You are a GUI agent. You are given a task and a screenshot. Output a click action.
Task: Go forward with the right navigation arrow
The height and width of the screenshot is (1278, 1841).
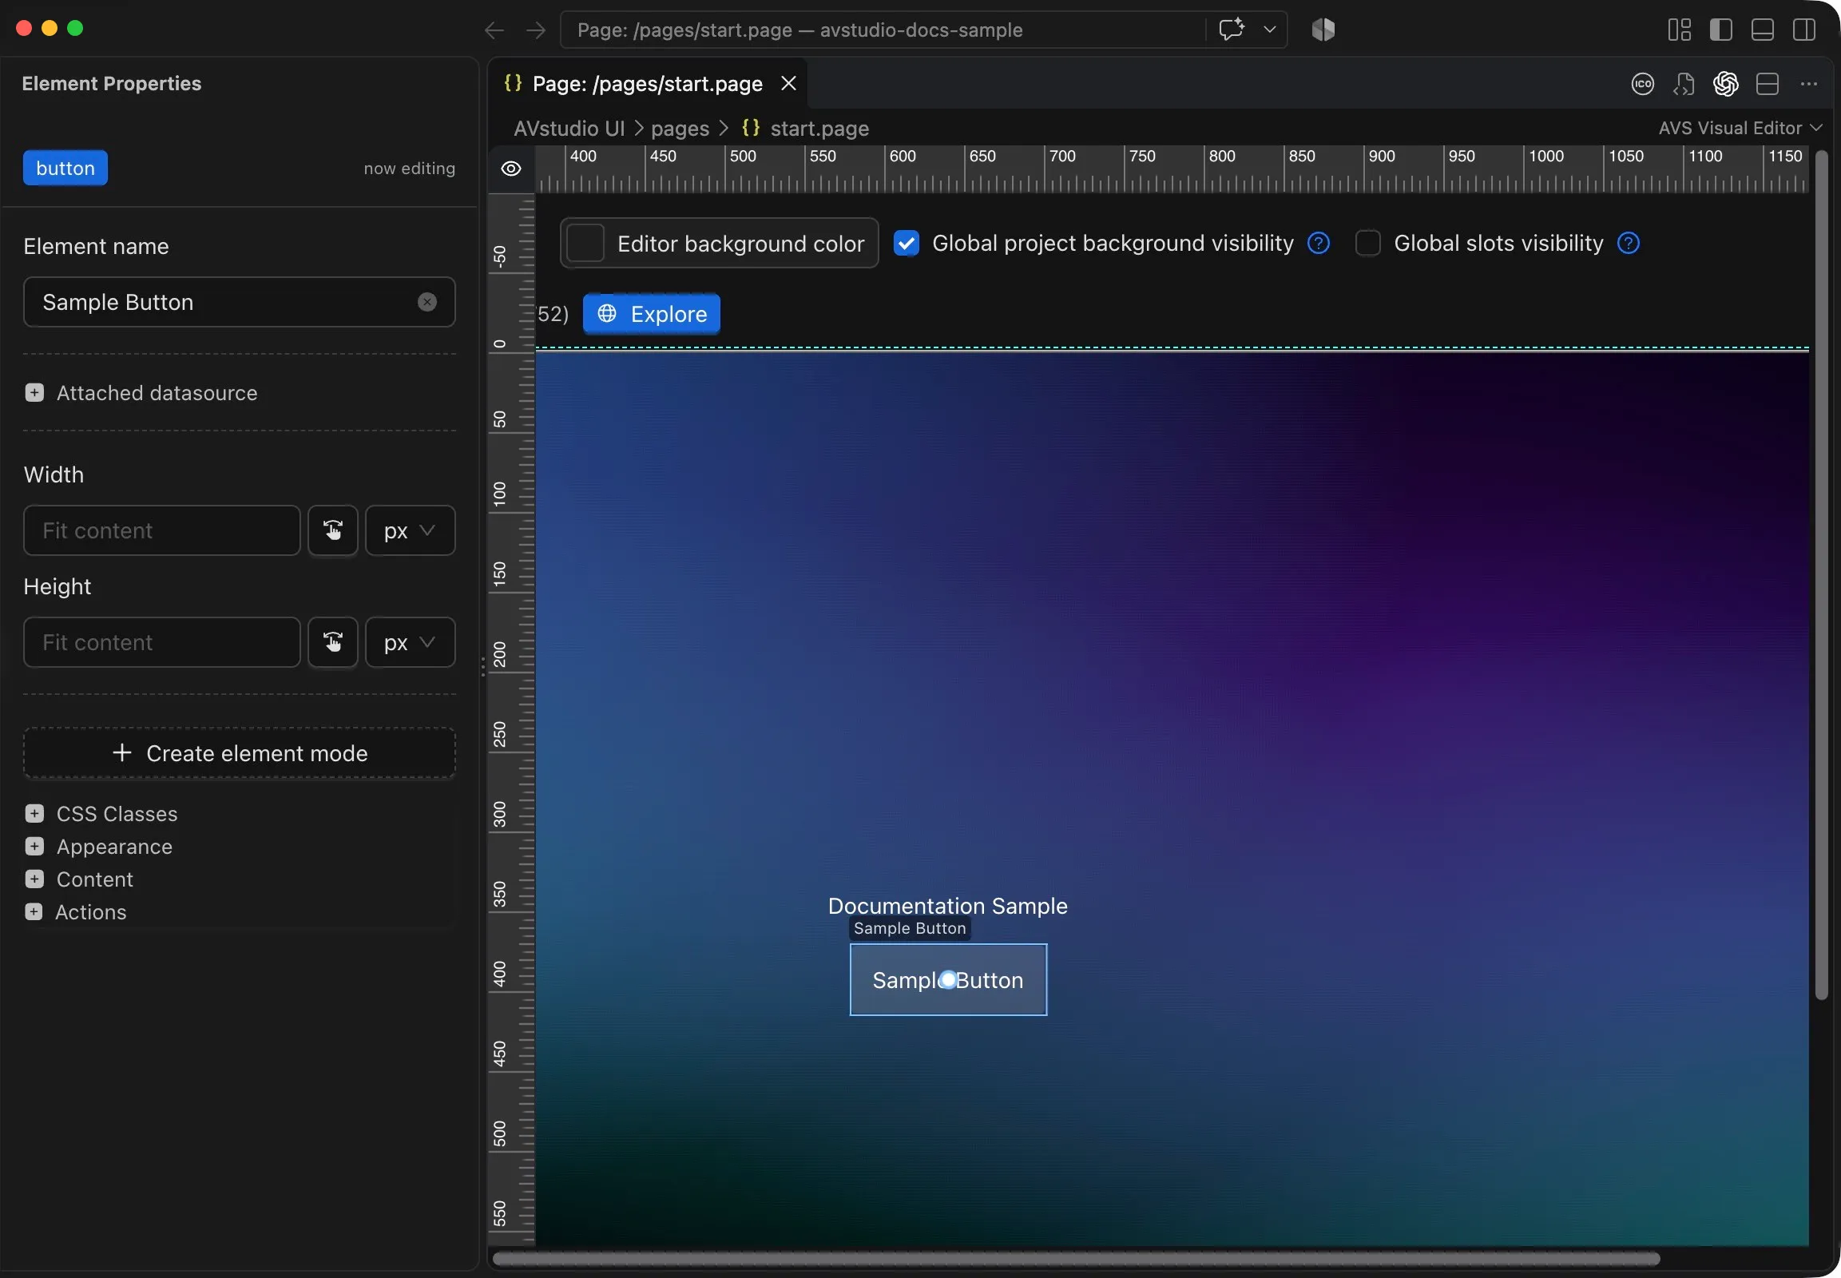tap(536, 30)
